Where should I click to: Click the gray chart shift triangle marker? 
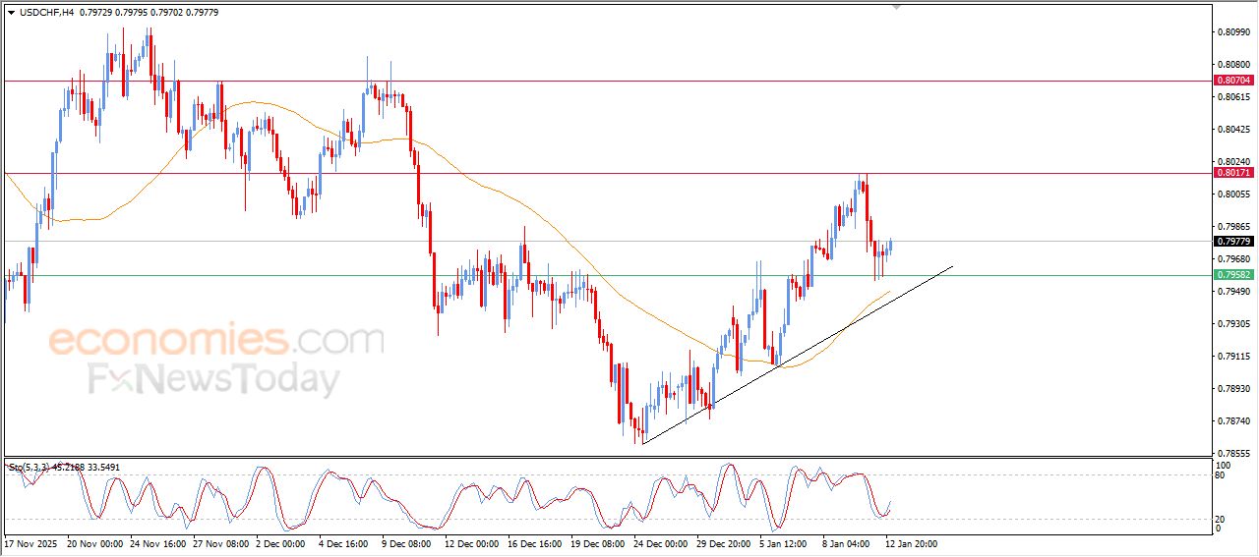(896, 7)
